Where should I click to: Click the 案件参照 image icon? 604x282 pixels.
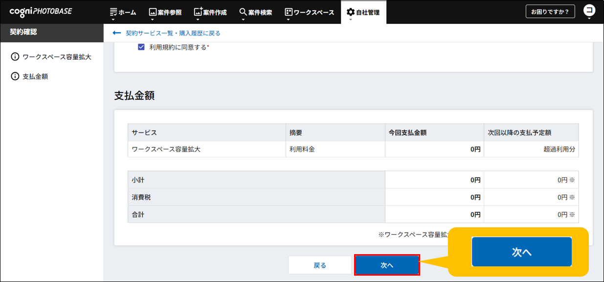[x=153, y=12]
